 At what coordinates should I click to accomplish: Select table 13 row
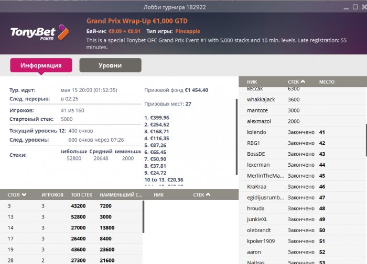point(71,216)
